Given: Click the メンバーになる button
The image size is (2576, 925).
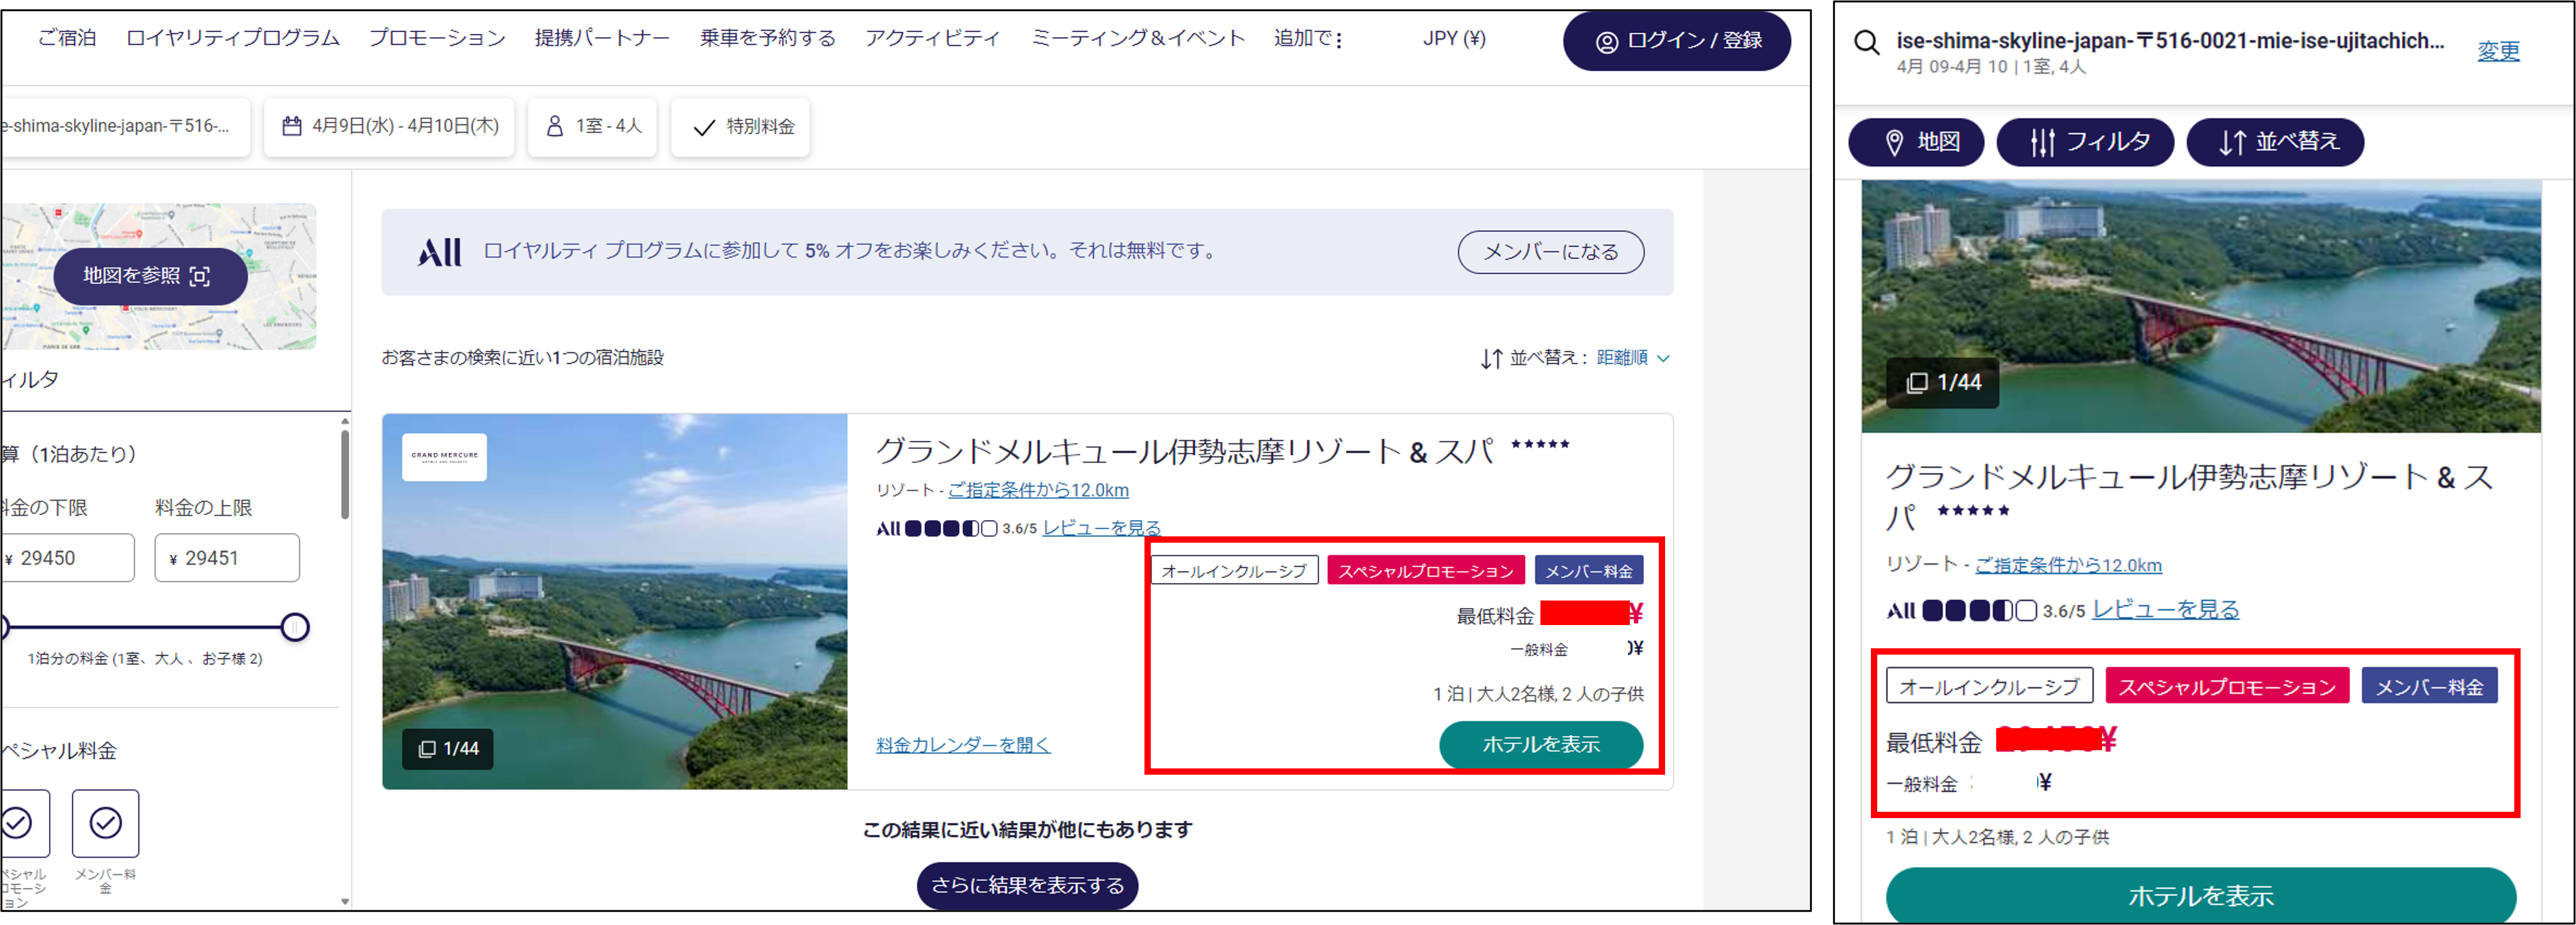Looking at the screenshot, I should tap(1550, 252).
